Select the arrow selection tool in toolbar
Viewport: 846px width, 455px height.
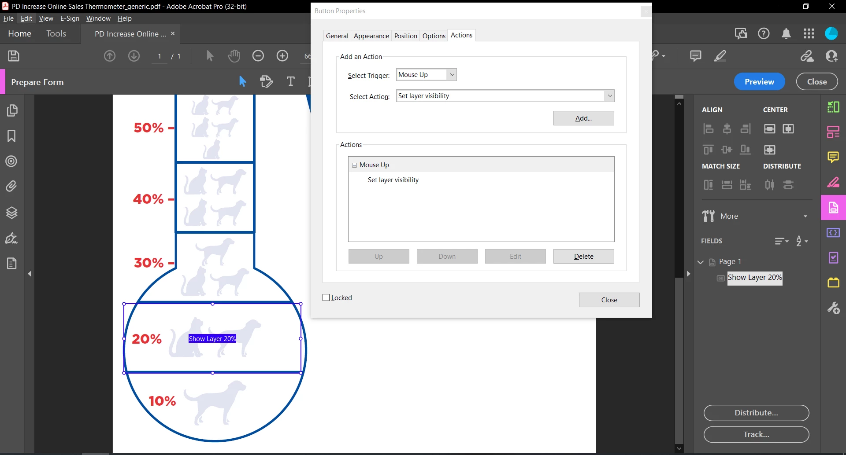click(210, 56)
